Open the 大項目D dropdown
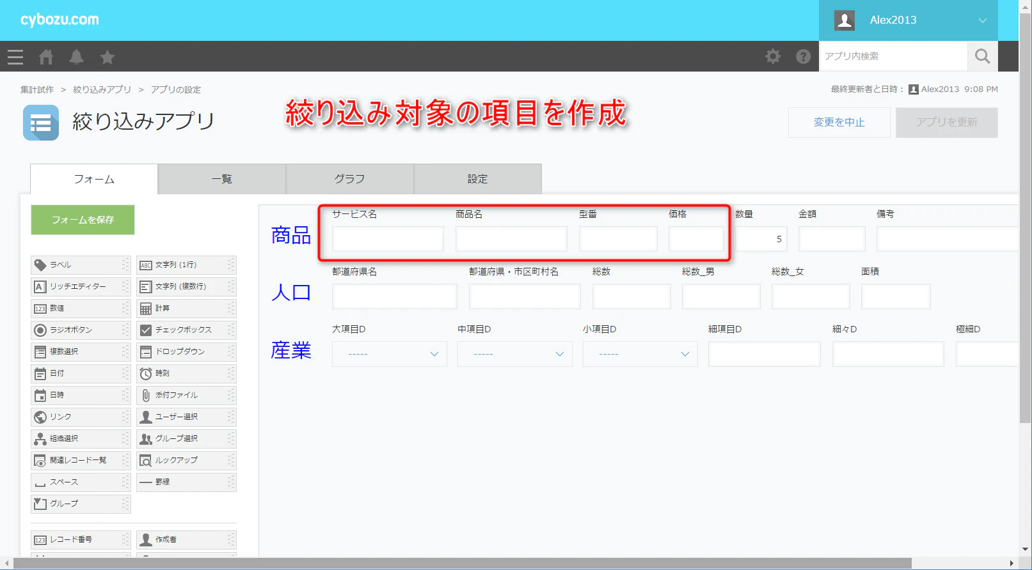This screenshot has width=1032, height=570. click(390, 354)
